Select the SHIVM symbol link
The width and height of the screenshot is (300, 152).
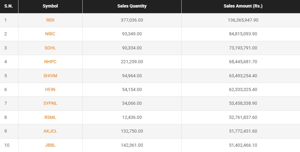point(50,76)
